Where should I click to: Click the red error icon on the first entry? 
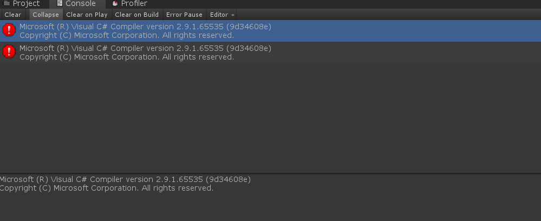tap(9, 30)
